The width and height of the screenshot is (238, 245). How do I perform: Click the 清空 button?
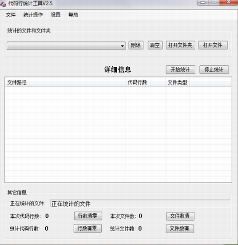click(x=155, y=45)
